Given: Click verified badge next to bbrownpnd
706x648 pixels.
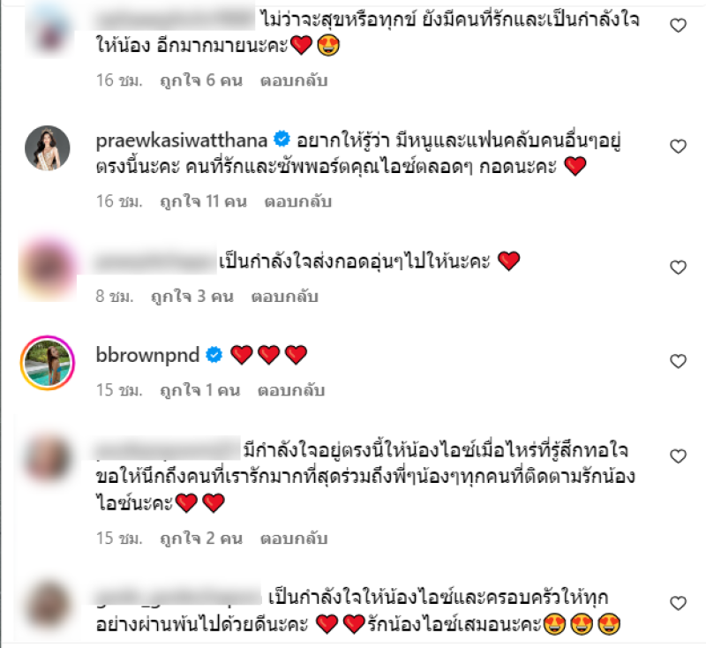Looking at the screenshot, I should click(x=214, y=355).
